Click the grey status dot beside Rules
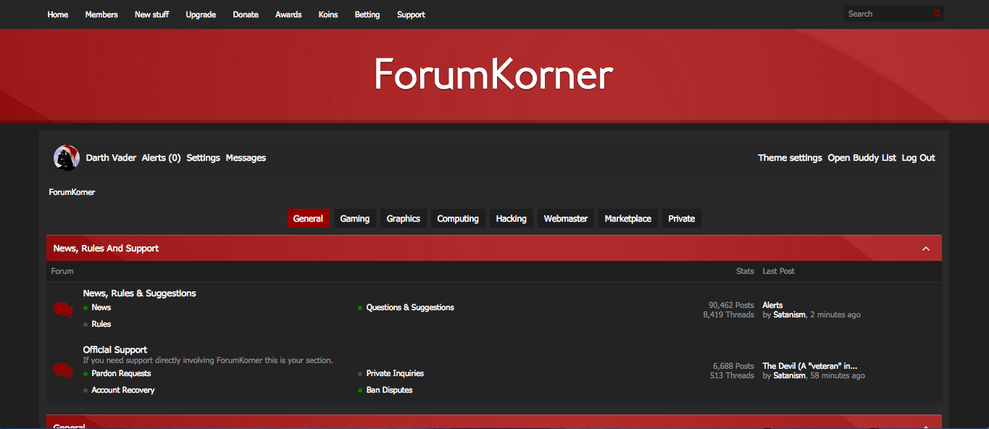 pyautogui.click(x=85, y=325)
